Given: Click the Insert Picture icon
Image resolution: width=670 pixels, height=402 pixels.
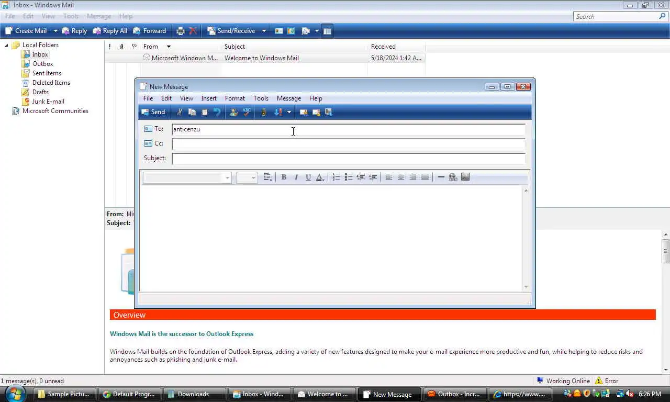Looking at the screenshot, I should pyautogui.click(x=465, y=177).
